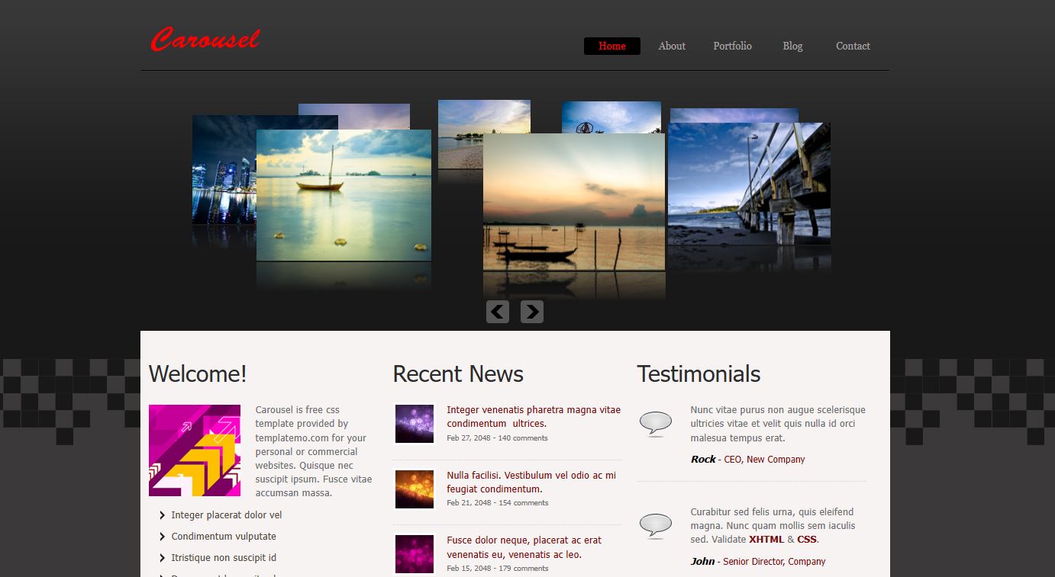This screenshot has height=577, width=1055.
Task: Click the XHTML validation link
Action: 766,539
